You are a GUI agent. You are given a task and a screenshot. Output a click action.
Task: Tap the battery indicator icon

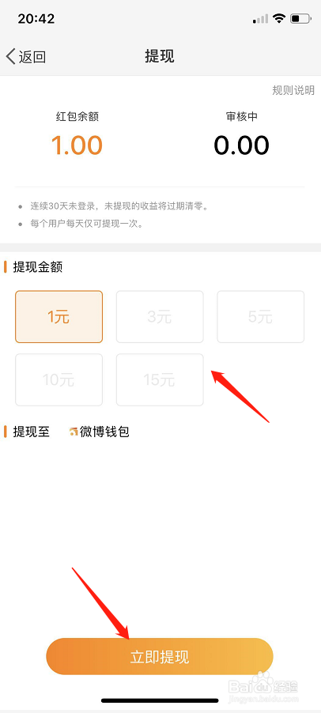click(x=300, y=19)
